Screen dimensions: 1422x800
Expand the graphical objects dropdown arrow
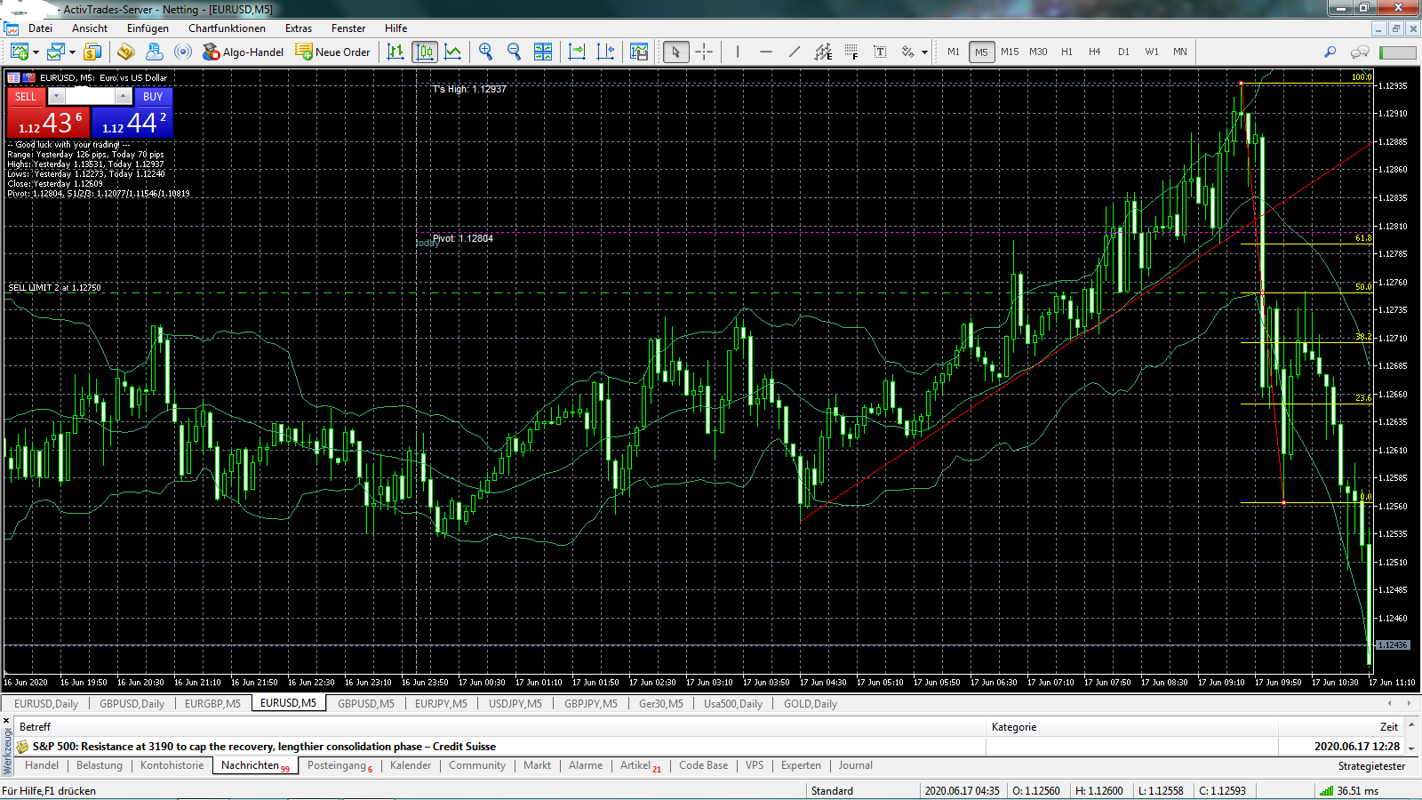click(x=924, y=52)
